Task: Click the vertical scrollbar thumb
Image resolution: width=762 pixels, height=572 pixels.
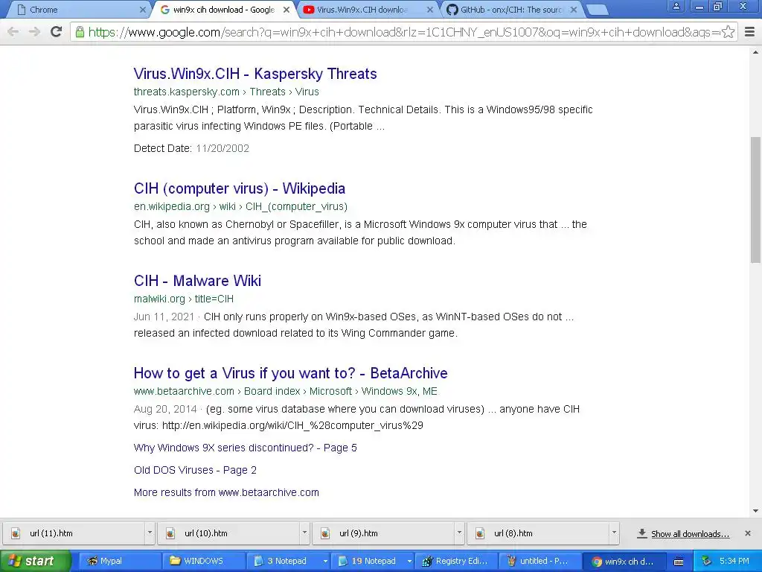Action: coord(756,200)
